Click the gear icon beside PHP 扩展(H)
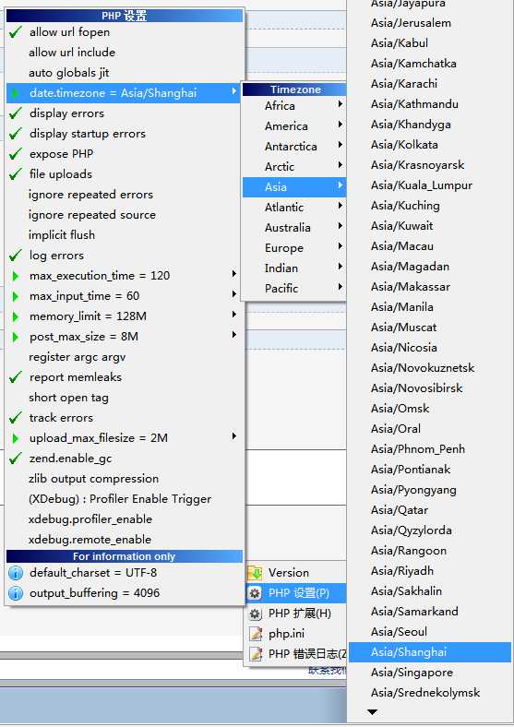The image size is (514, 727). [x=255, y=614]
